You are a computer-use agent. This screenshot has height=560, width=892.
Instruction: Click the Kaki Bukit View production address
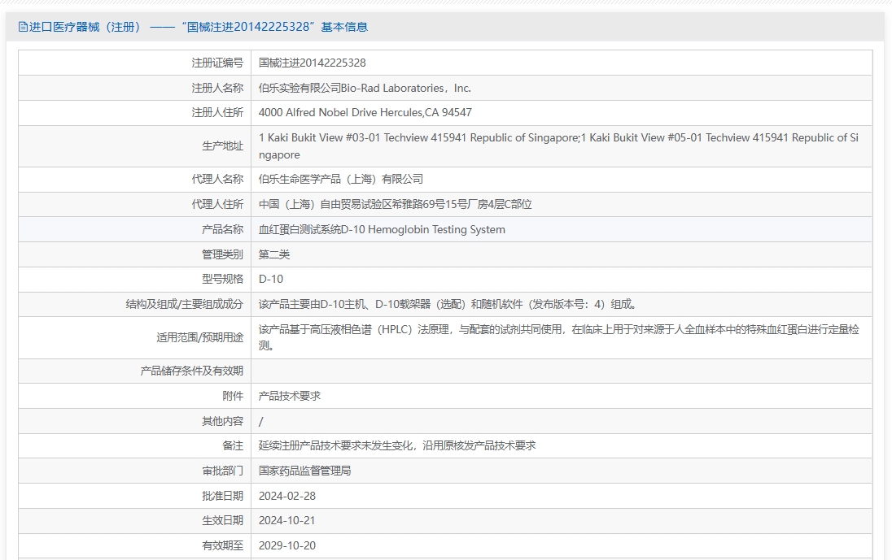tap(558, 146)
